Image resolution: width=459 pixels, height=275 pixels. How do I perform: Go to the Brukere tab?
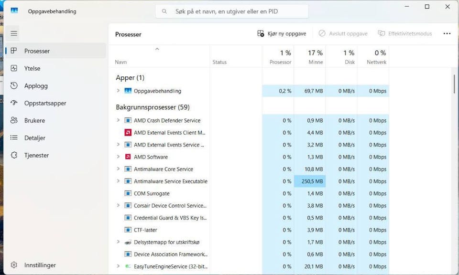coord(55,120)
